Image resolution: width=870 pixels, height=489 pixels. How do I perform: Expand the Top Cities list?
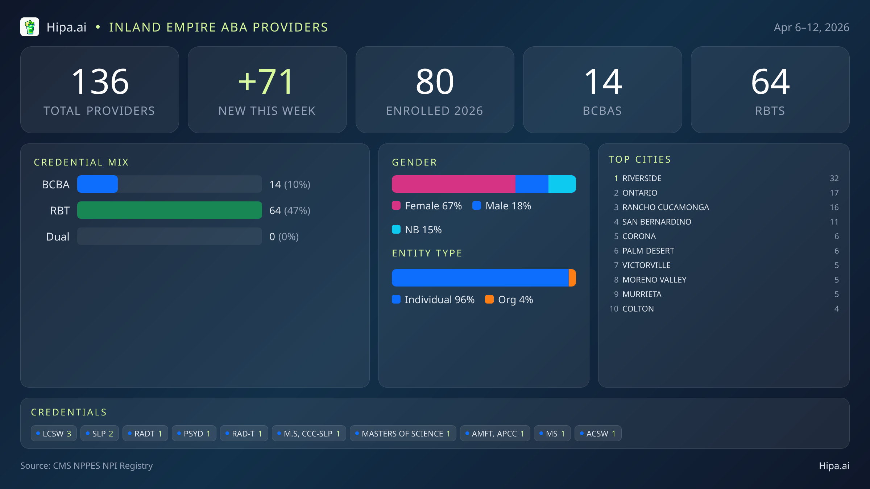[x=640, y=159]
